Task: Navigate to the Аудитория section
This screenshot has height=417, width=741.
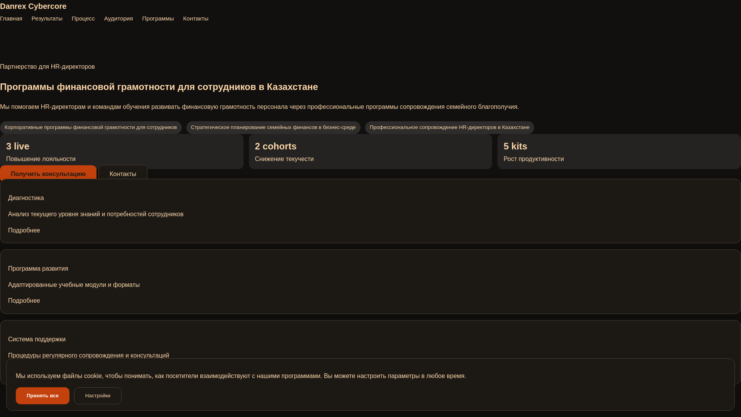Action: click(x=118, y=19)
